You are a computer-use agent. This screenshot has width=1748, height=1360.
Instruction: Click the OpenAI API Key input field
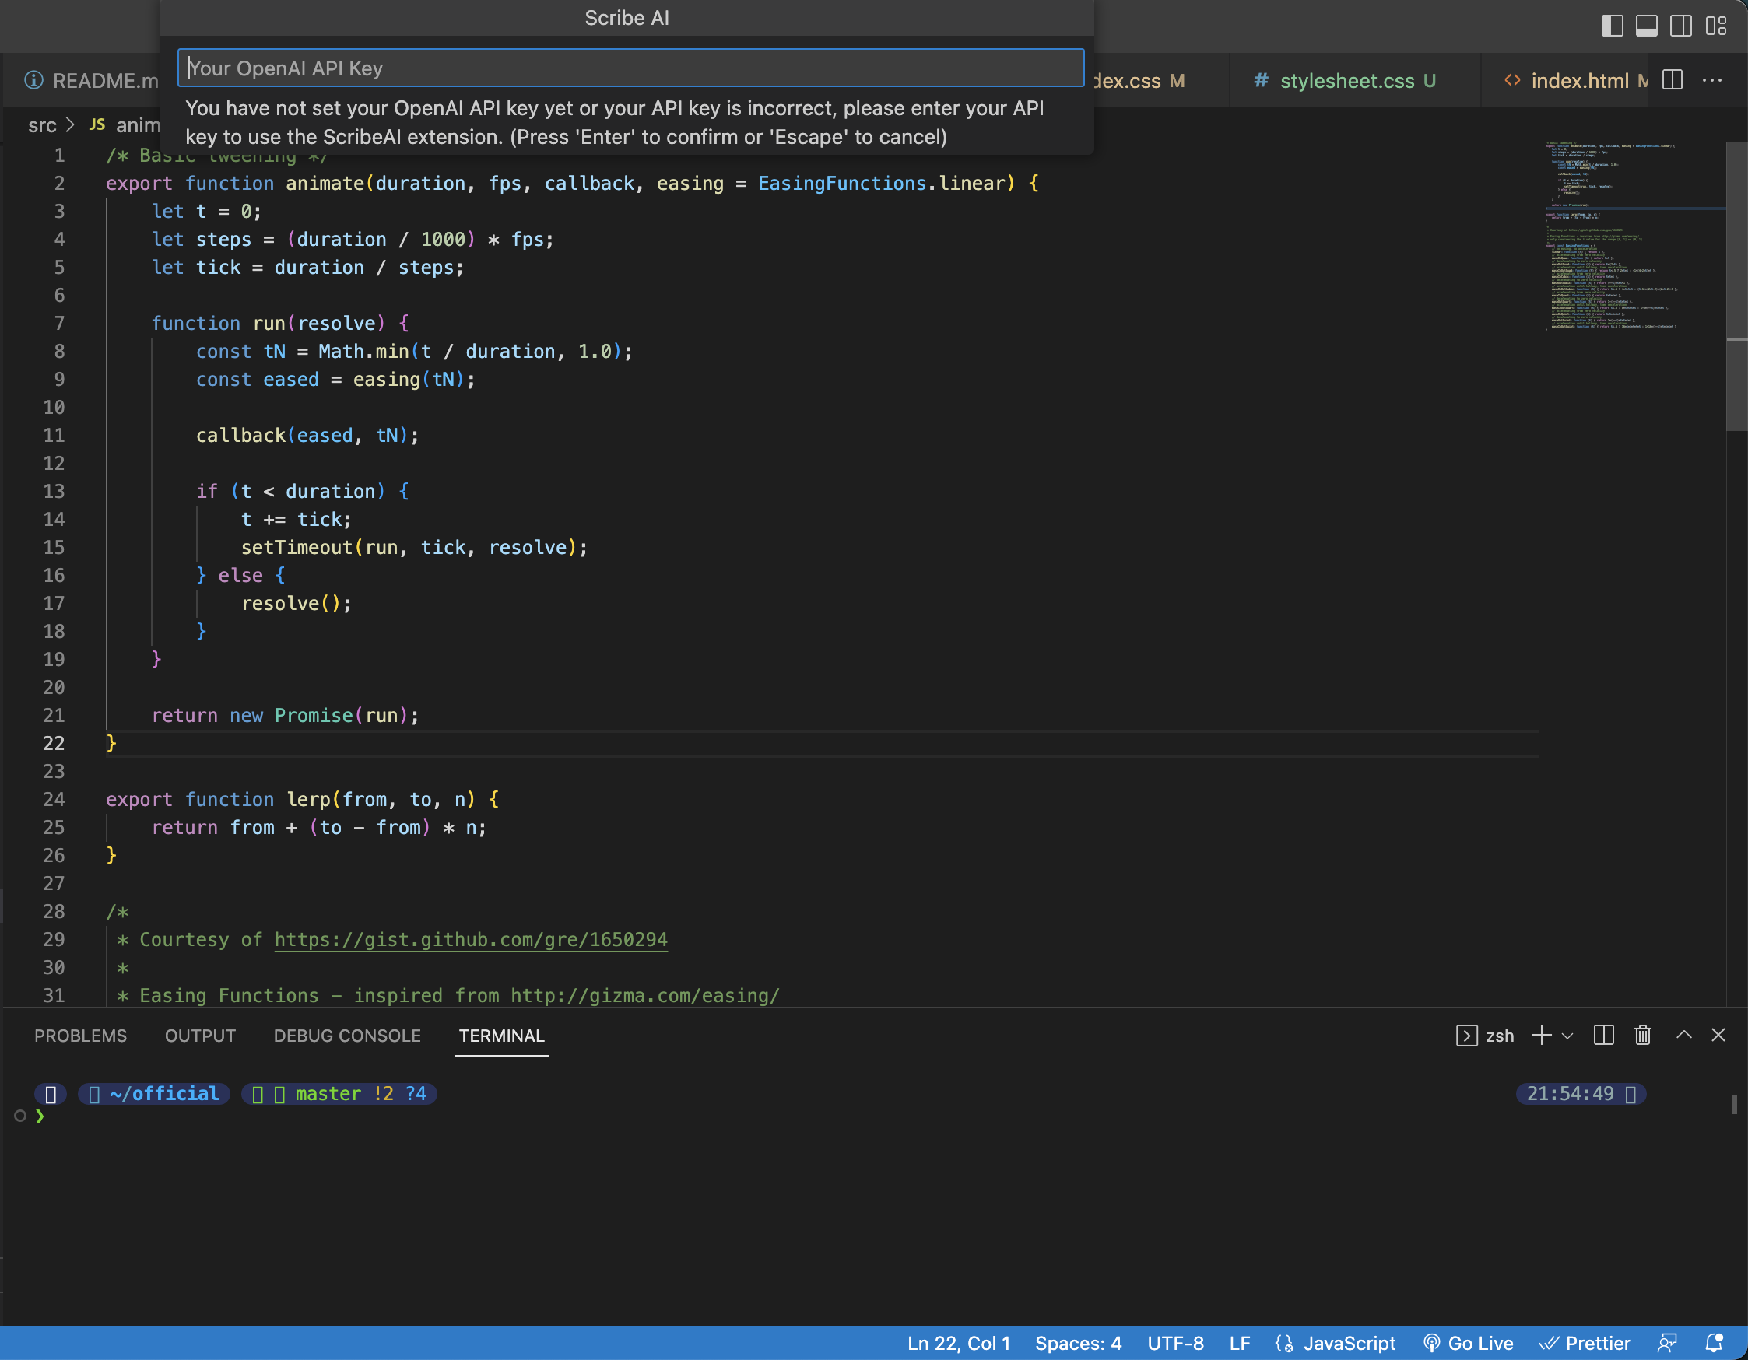coord(630,68)
